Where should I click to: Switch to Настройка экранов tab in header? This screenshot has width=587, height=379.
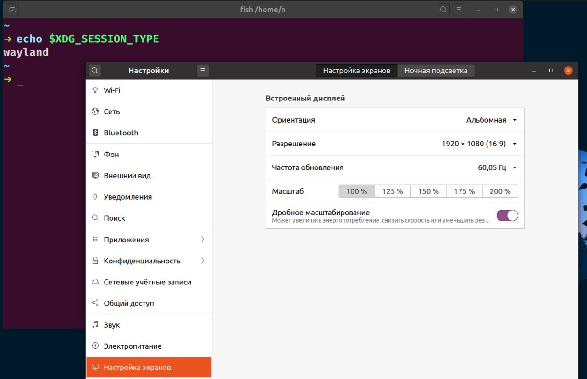[357, 71]
